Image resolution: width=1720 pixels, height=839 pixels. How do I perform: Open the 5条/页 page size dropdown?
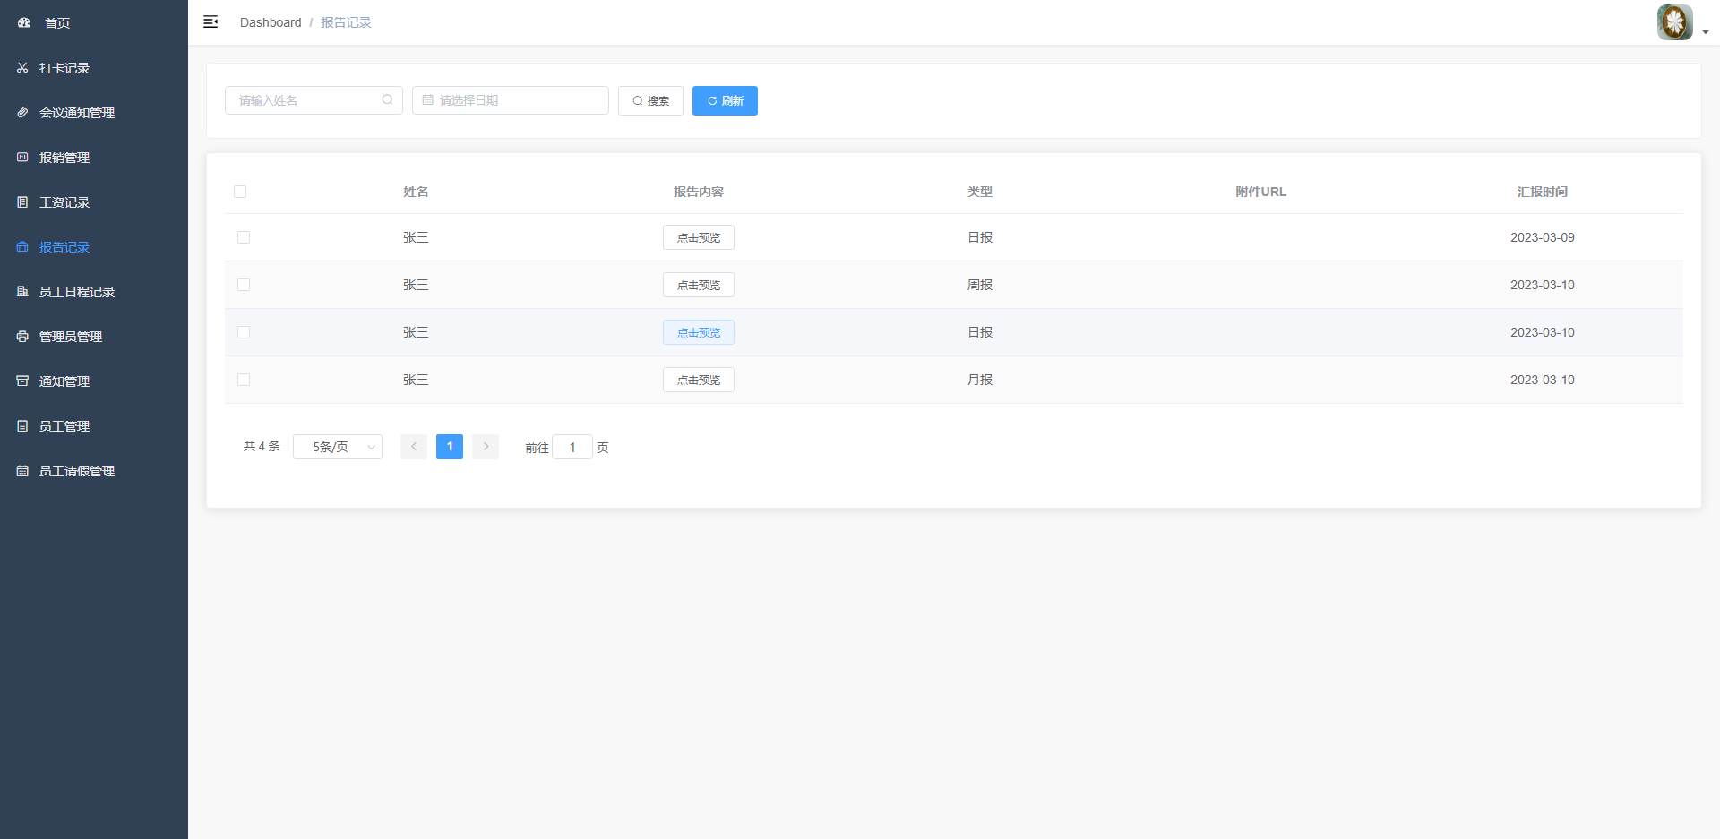pyautogui.click(x=338, y=447)
